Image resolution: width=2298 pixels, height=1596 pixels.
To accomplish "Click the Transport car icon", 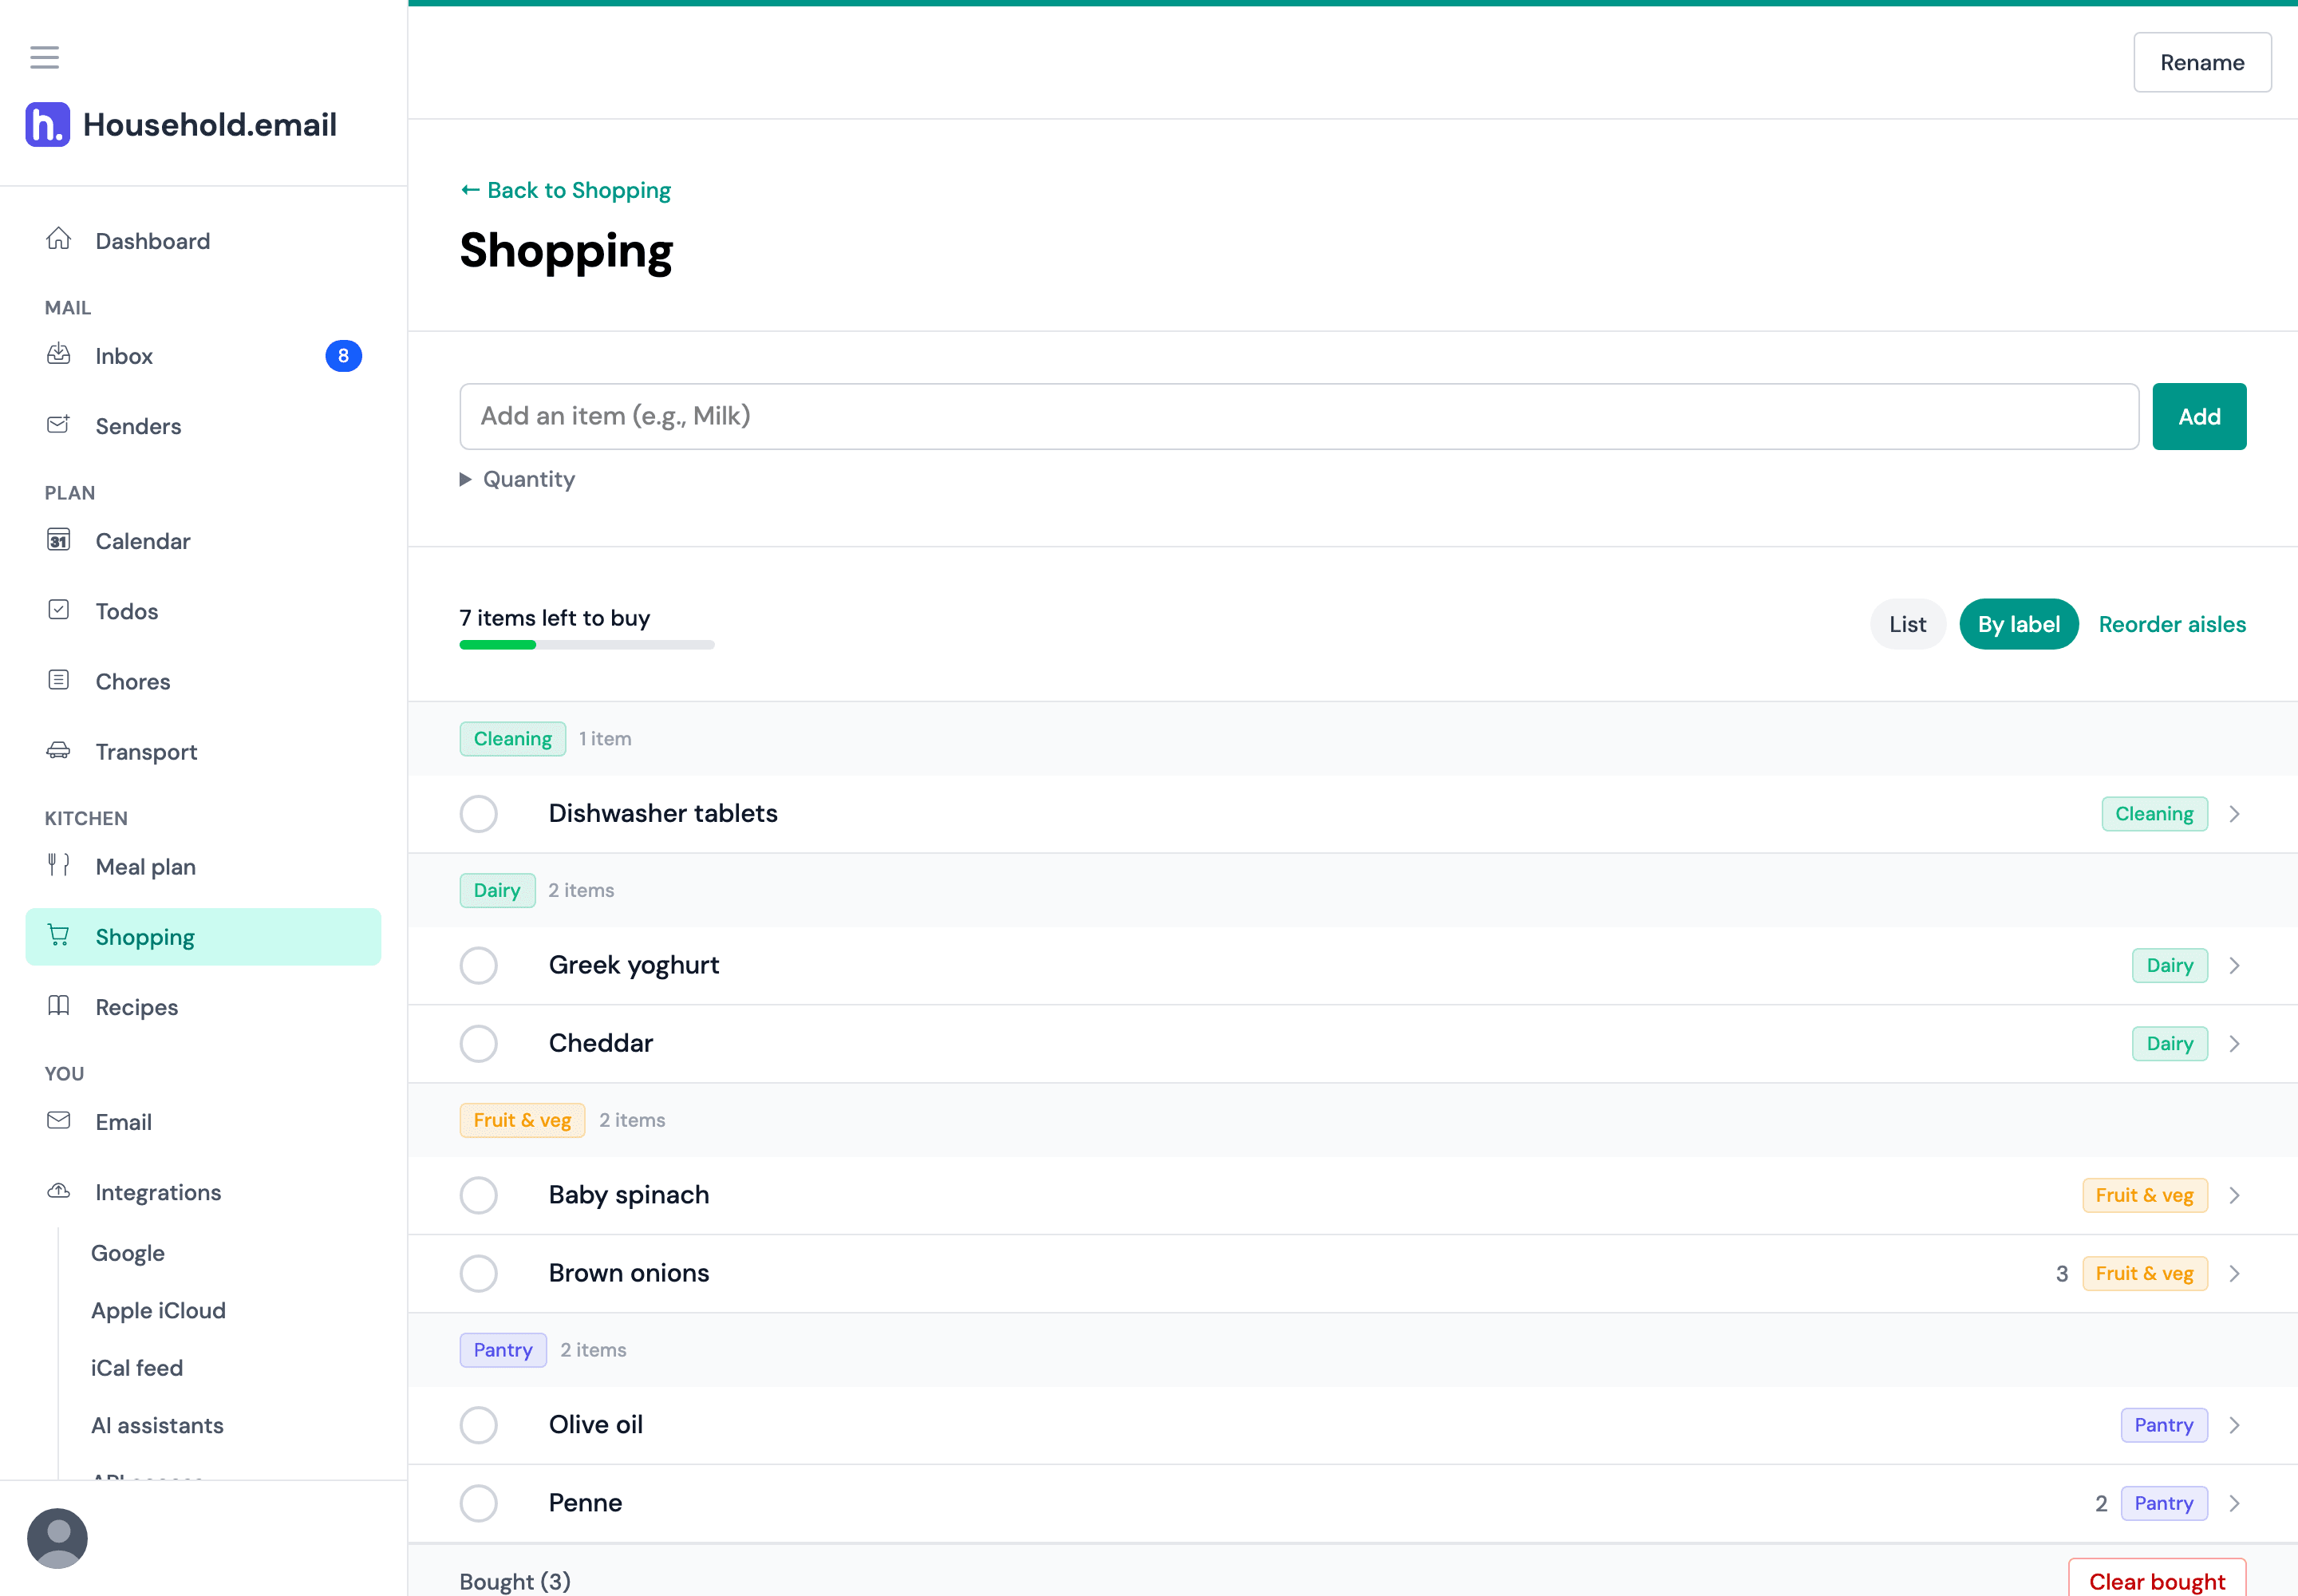I will pyautogui.click(x=59, y=751).
